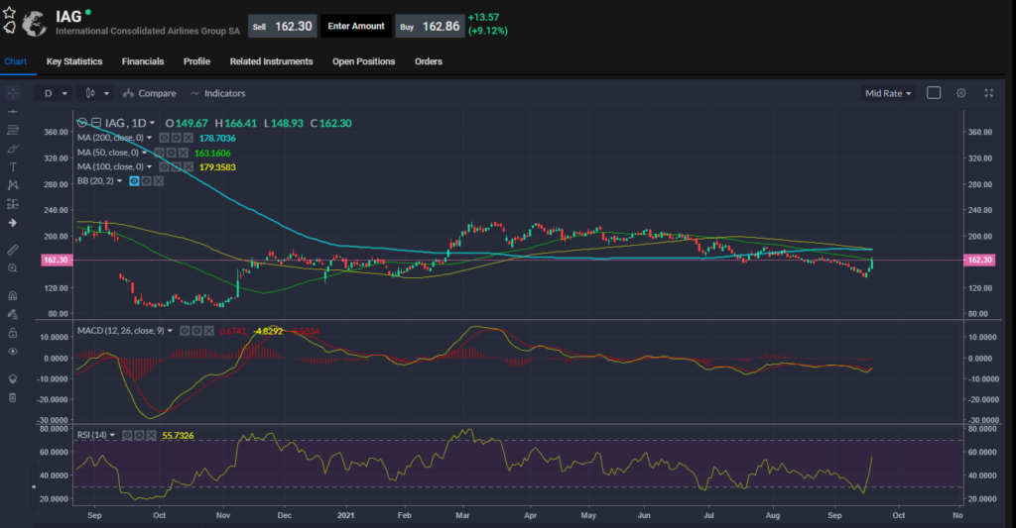Open the D timeframe dropdown
The height and width of the screenshot is (528, 1016).
(x=55, y=93)
